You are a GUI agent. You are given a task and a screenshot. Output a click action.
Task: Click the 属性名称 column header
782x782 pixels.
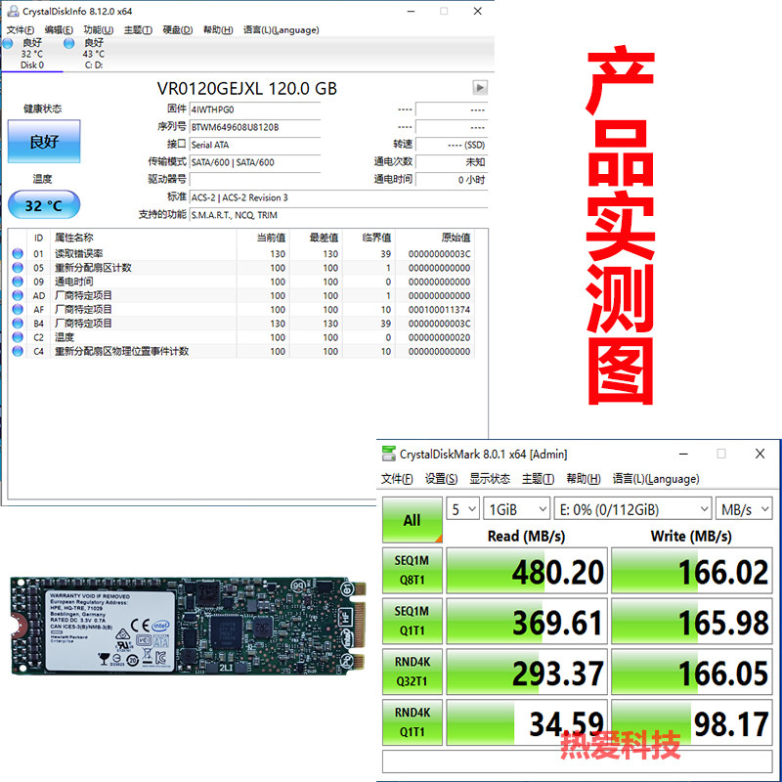143,238
